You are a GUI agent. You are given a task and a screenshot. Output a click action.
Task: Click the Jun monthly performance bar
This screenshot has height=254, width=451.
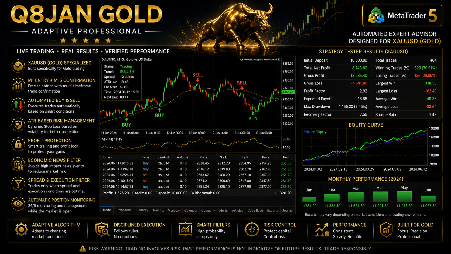428,199
